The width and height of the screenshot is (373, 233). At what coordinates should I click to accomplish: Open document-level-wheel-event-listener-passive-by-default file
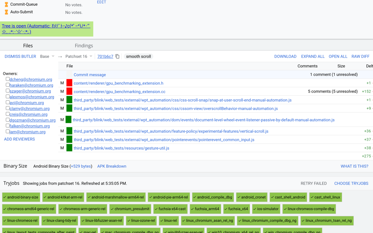[x=204, y=120]
